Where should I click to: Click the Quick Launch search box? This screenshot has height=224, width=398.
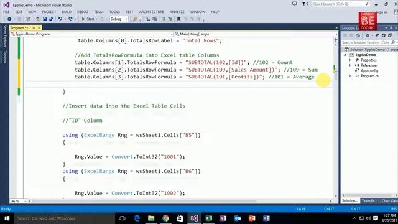click(341, 4)
